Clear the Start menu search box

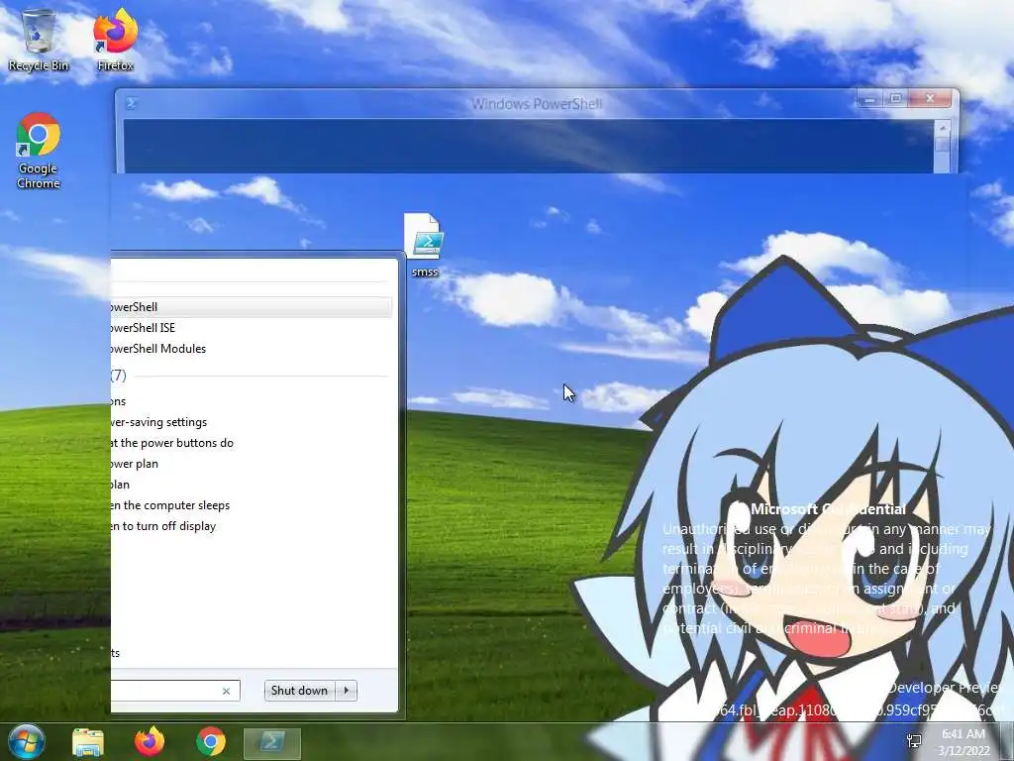pos(227,691)
